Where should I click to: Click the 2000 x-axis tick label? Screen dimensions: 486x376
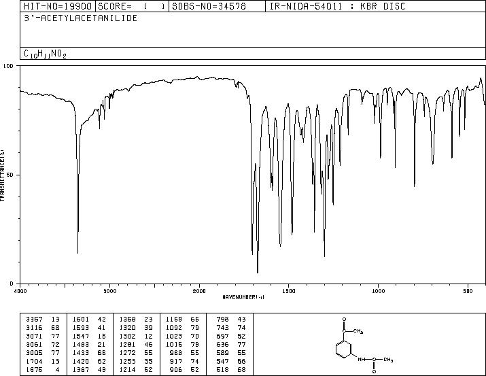199,291
